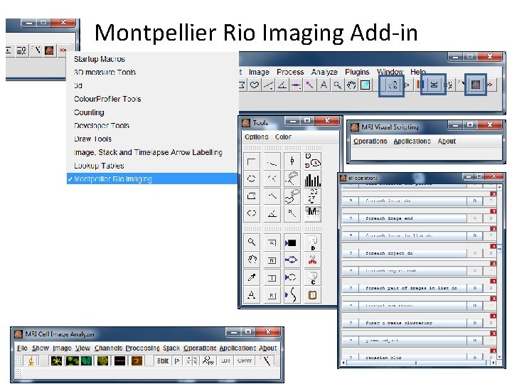Select the oval selection tool in Tools window

pos(252,178)
